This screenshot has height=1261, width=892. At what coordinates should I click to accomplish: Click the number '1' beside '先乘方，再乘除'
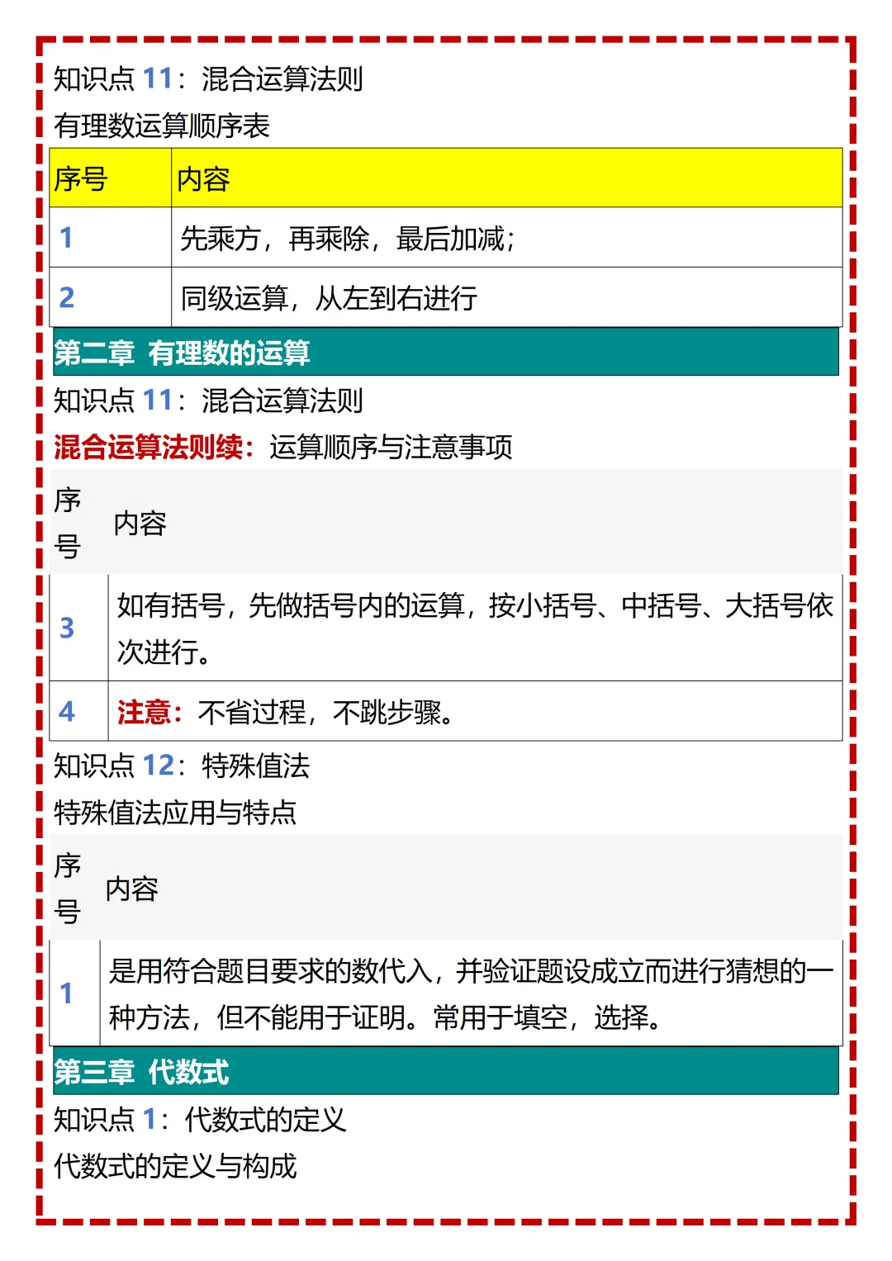coord(67,238)
